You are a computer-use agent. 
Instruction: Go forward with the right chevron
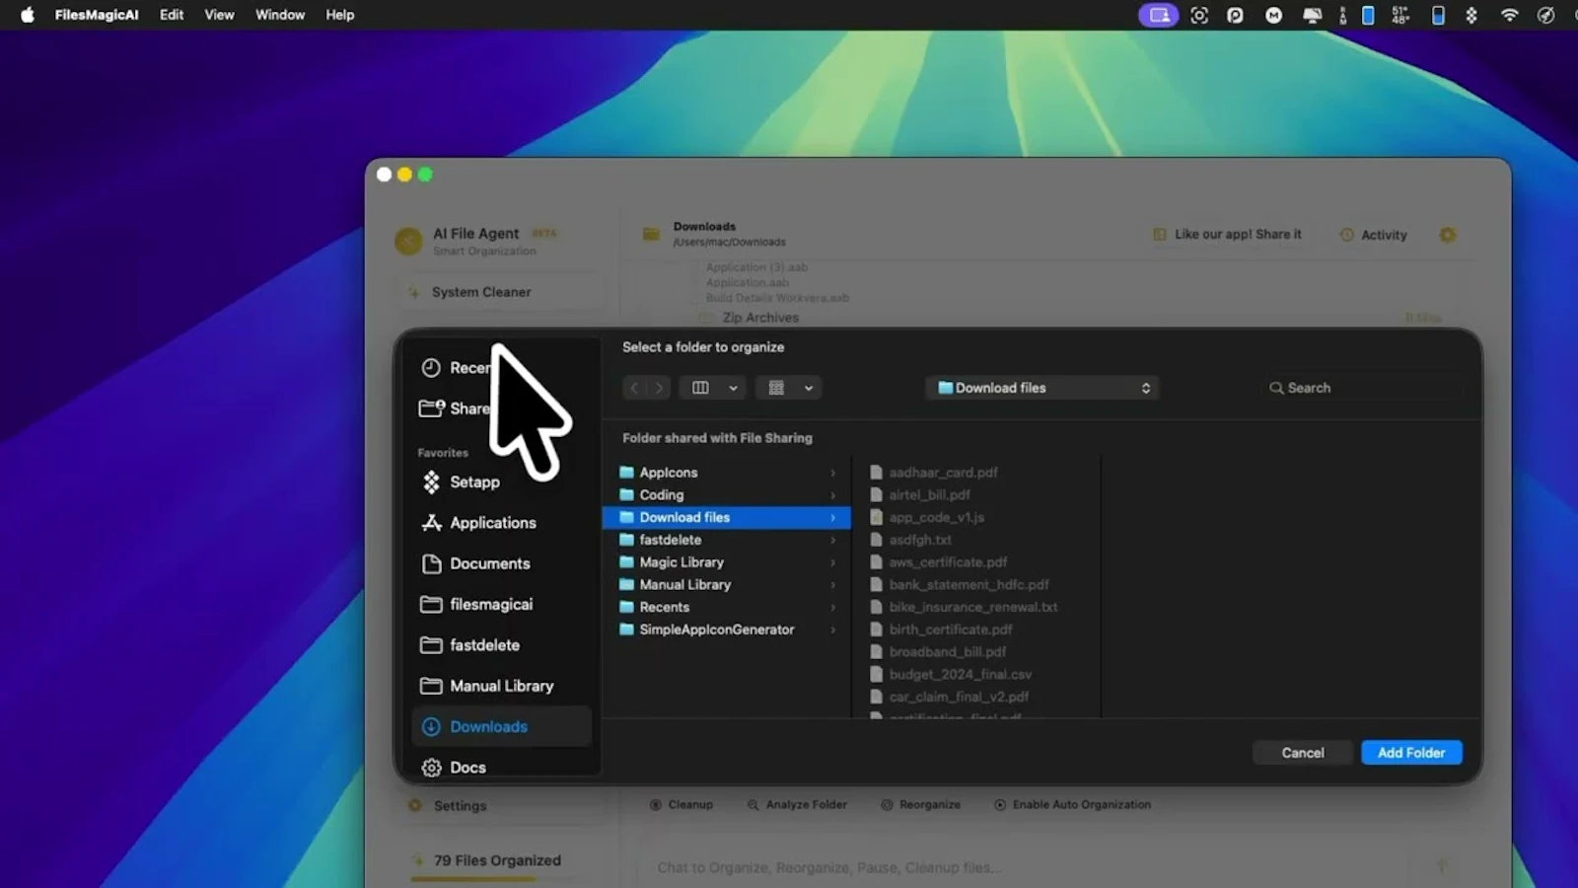(x=659, y=388)
